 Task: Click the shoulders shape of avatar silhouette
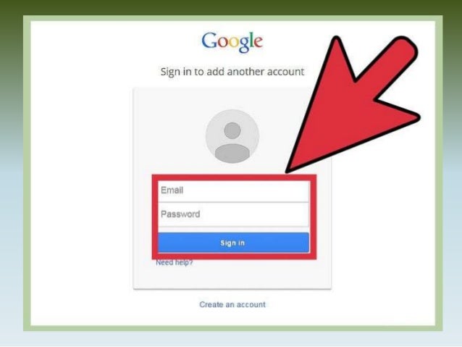(232, 153)
